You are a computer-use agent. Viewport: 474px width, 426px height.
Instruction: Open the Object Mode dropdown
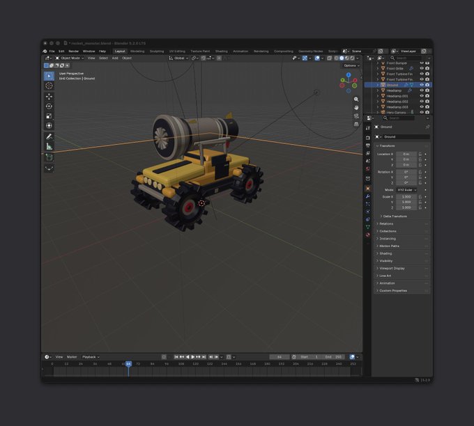coord(70,58)
